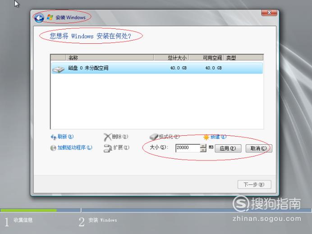This screenshot has width=312, height=234.
Task: Click the step 1 收集信息 label
Action: tap(23, 220)
